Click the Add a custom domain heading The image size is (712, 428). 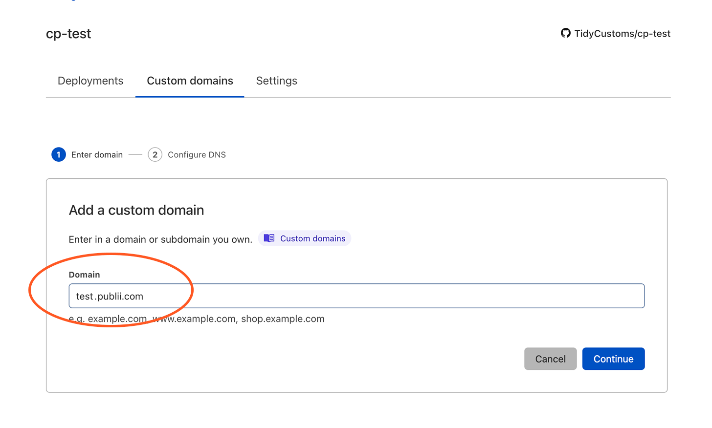136,210
